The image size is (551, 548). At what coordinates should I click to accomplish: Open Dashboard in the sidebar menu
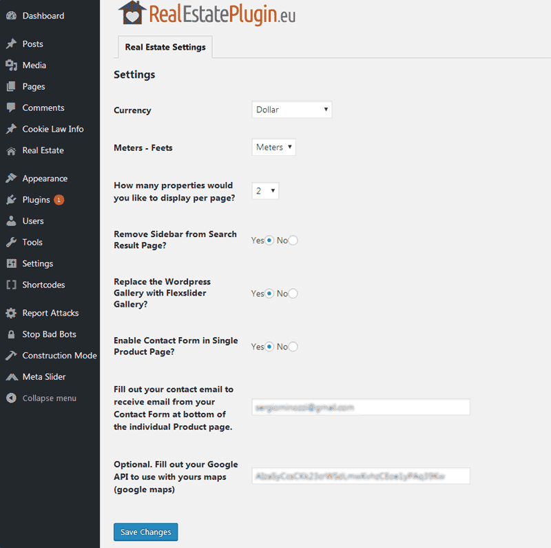click(43, 16)
